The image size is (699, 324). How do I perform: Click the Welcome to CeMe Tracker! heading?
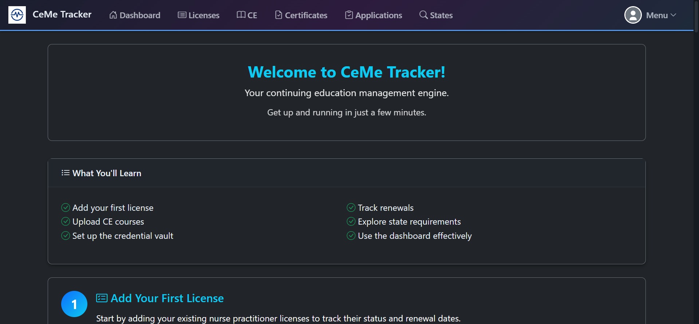[x=347, y=72]
